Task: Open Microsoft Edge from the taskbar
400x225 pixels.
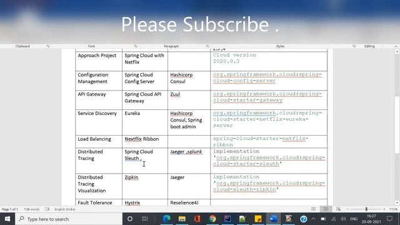Action: [x=167, y=219]
